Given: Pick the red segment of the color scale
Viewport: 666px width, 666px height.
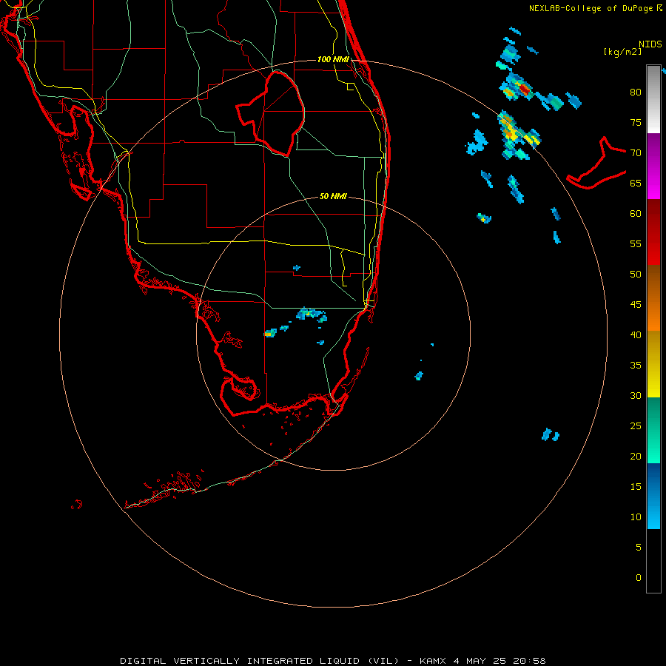Looking at the screenshot, I should 653,232.
